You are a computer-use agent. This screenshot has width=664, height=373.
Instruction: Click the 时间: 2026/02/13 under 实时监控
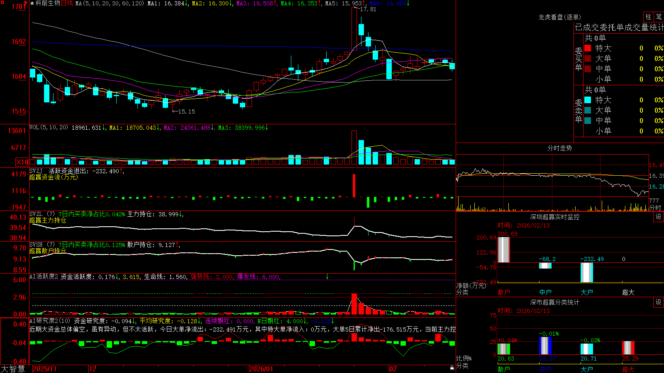click(523, 225)
